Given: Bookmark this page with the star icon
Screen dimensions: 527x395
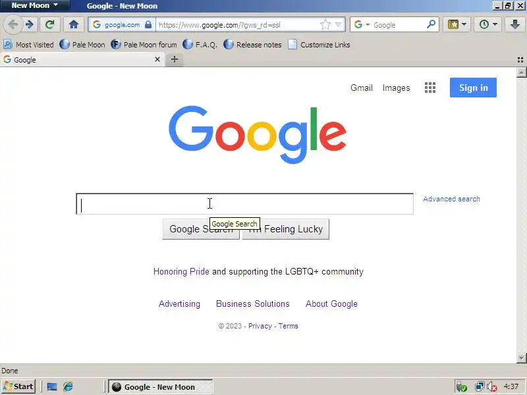Looking at the screenshot, I should point(325,24).
